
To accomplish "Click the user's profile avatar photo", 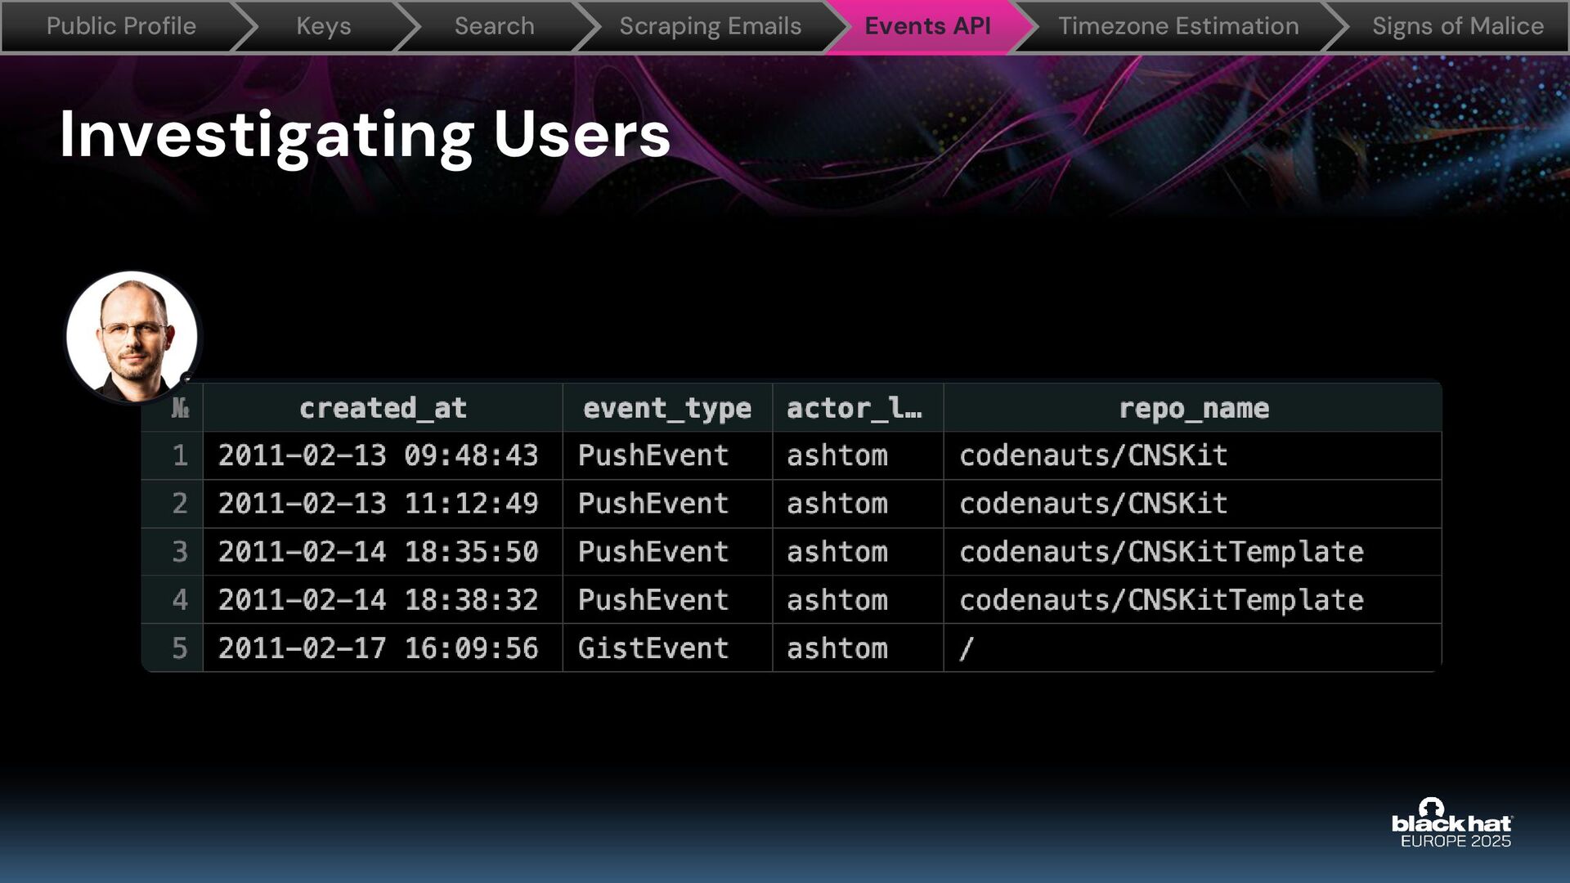I will coord(132,336).
